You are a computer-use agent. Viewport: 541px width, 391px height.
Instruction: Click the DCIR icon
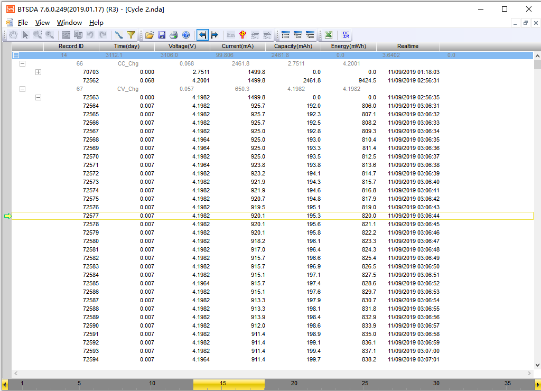(x=346, y=35)
